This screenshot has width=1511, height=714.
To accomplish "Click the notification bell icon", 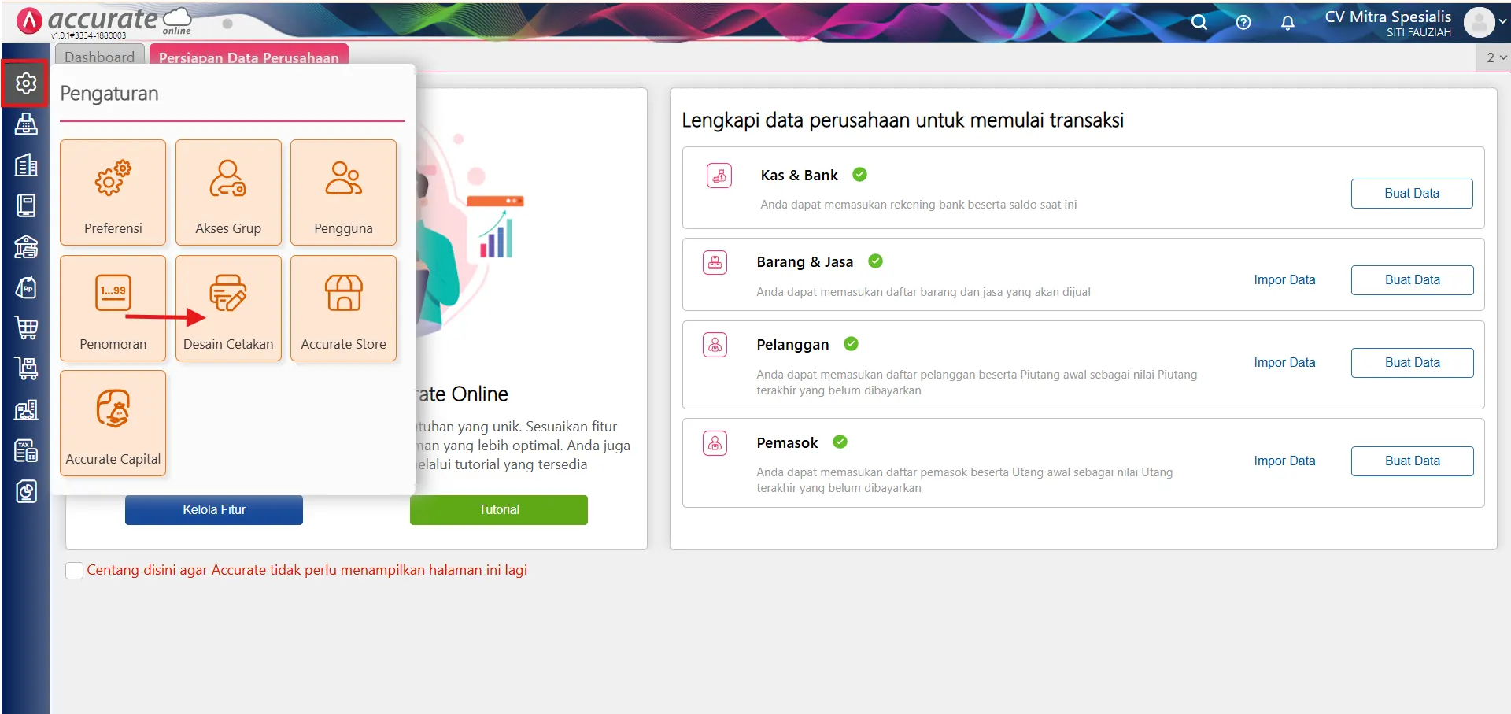I will coord(1287,23).
